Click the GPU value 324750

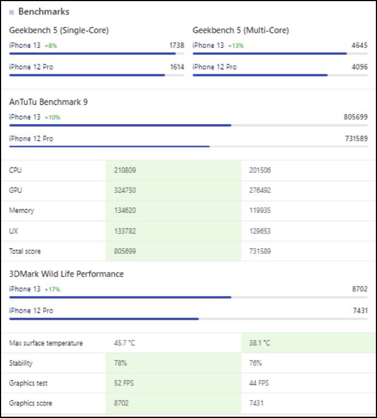pos(125,190)
